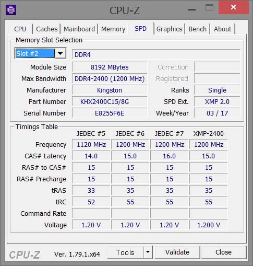Click the Serial Number field E8255F6E
The image size is (253, 266).
tap(110, 113)
